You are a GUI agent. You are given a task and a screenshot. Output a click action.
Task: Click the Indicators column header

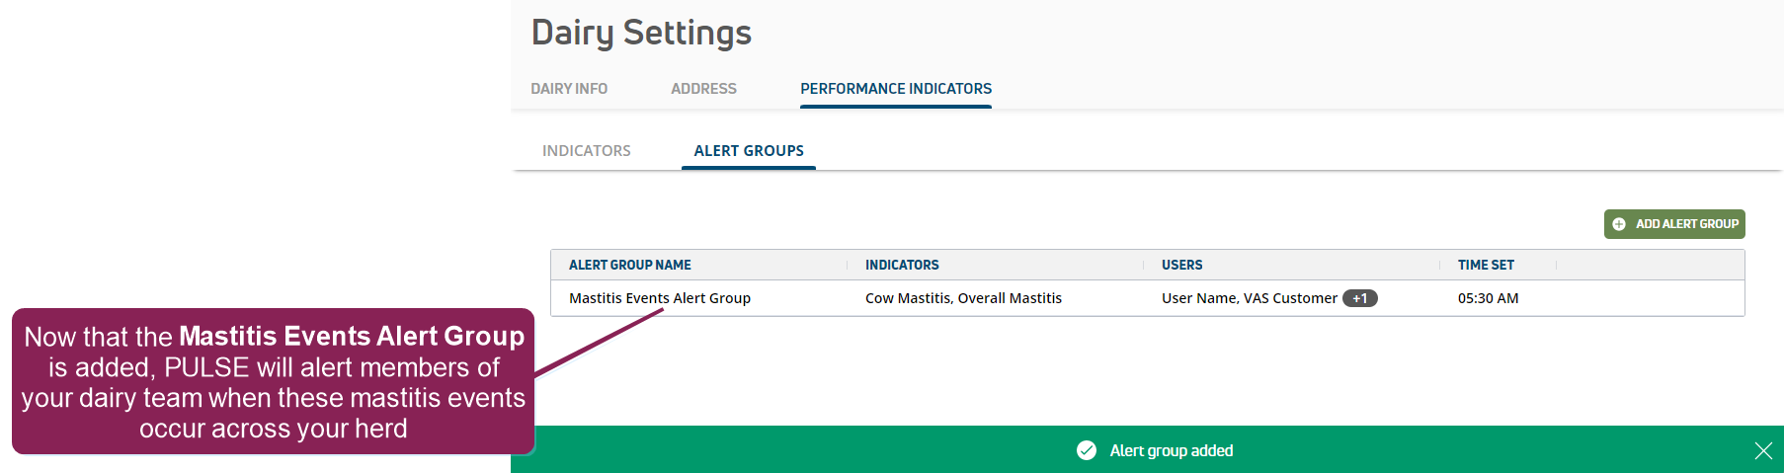(x=902, y=265)
